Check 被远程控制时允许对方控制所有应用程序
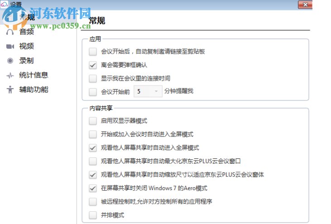Viewport: 331px width, 224px height. pos(93,202)
